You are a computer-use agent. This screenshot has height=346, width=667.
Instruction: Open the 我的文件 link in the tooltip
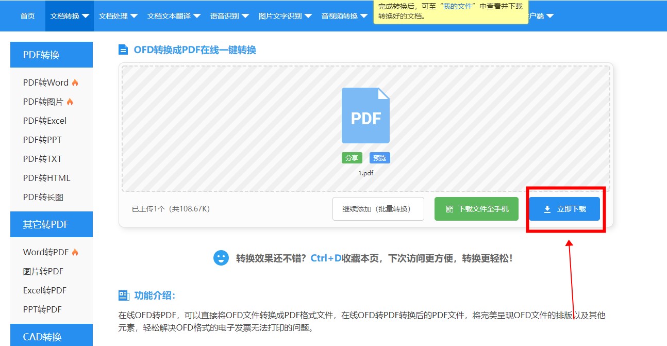tap(460, 6)
